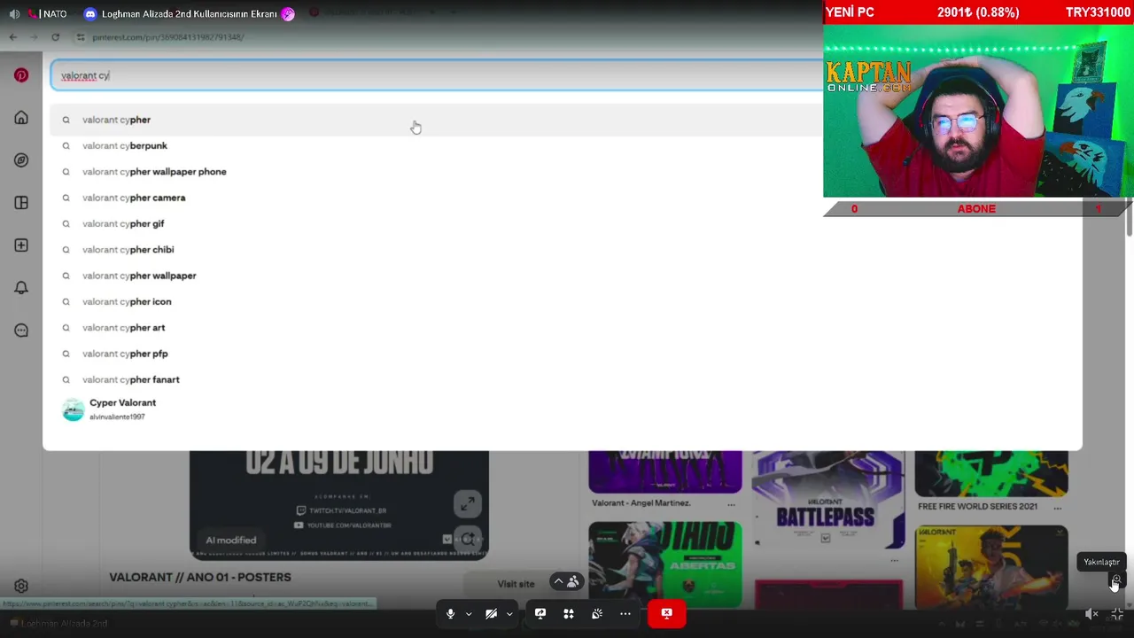
Task: Toggle the microphone mute button in Discord bar
Action: coord(450,613)
